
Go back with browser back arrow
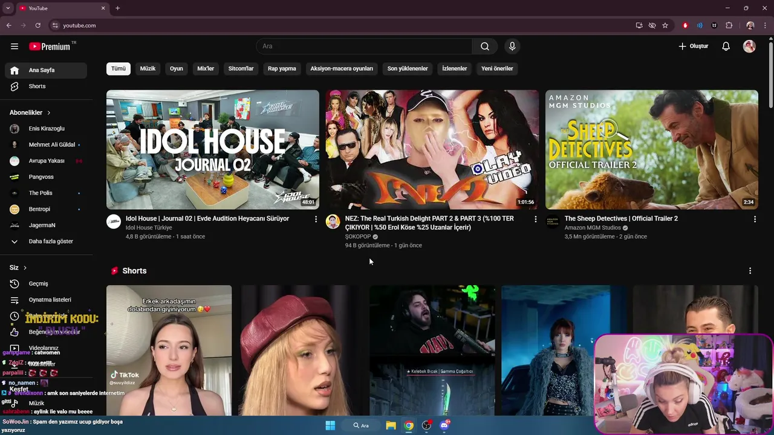click(x=8, y=25)
